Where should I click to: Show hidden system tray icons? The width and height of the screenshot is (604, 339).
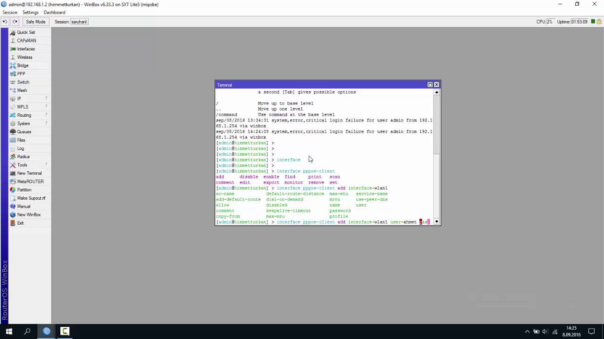[528, 331]
